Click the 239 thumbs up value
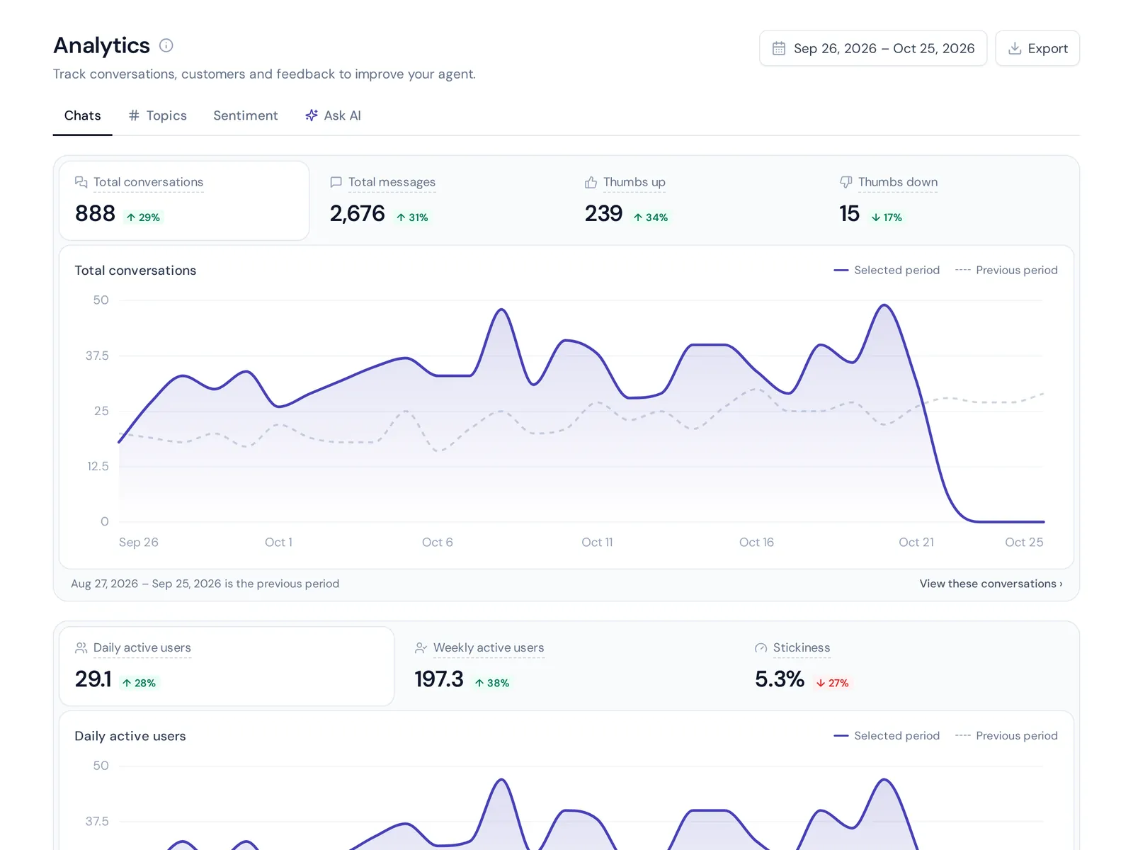This screenshot has height=850, width=1133. coord(603,213)
